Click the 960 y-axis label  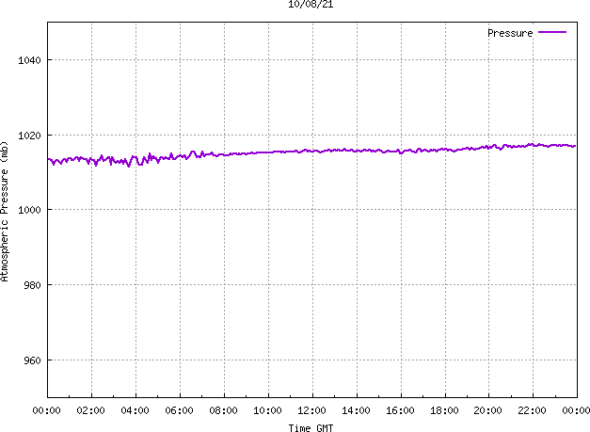coord(32,360)
